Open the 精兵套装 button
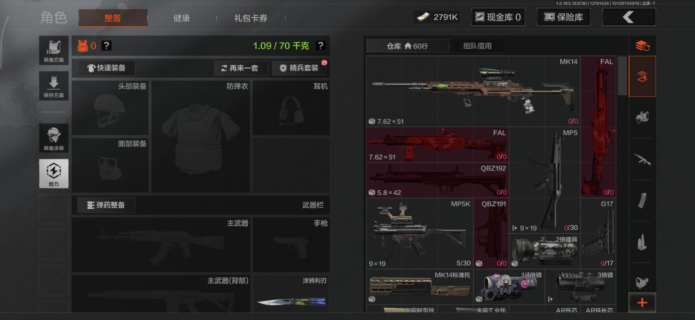The image size is (695, 320). point(299,68)
